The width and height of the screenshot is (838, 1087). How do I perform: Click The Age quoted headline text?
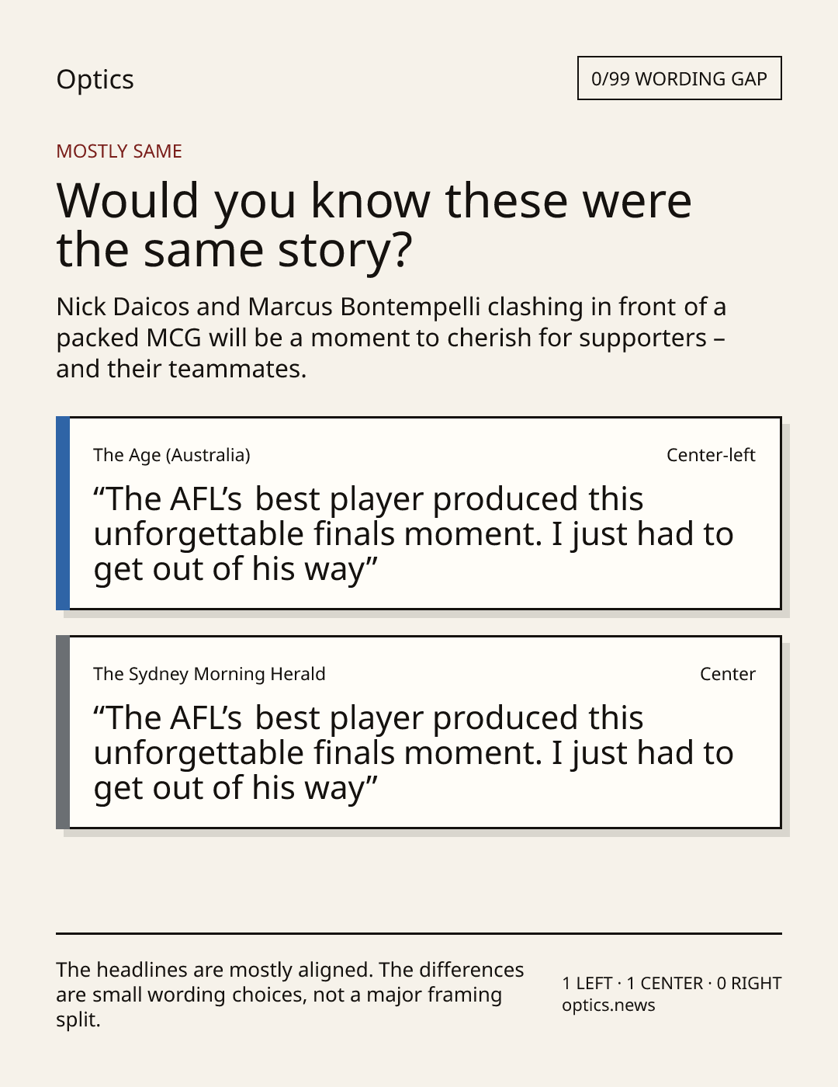[414, 534]
